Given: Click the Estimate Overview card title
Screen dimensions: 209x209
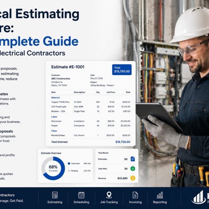Looking at the screenshot, I should point(51,153).
